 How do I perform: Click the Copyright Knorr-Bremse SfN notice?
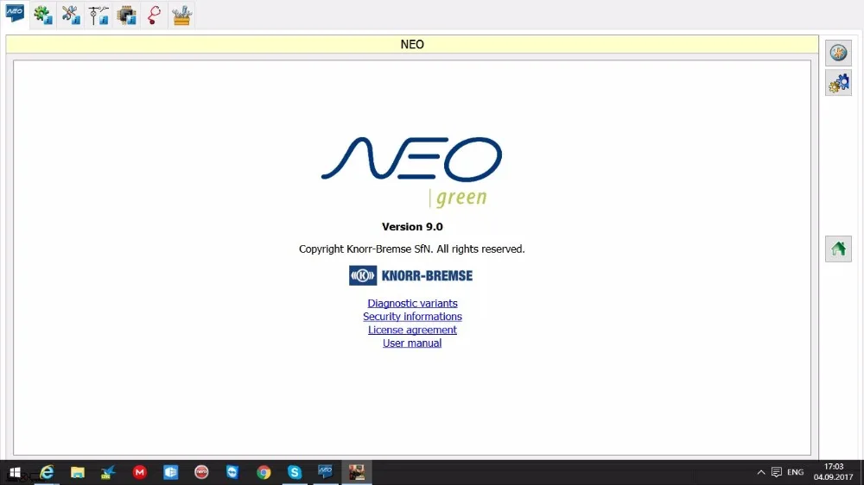[411, 249]
